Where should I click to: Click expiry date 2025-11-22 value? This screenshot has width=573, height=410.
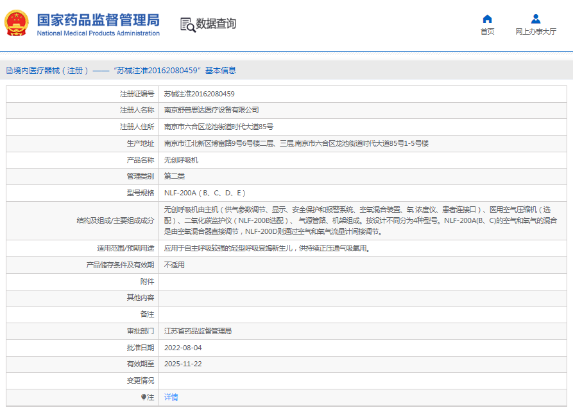(x=183, y=364)
